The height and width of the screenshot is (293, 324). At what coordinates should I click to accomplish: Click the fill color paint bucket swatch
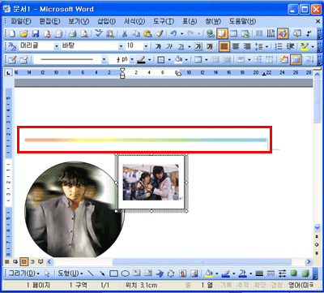[209, 274]
